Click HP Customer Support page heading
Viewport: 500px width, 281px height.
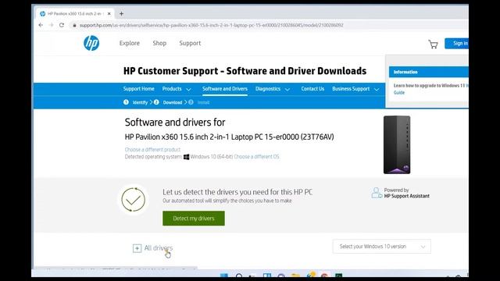245,71
